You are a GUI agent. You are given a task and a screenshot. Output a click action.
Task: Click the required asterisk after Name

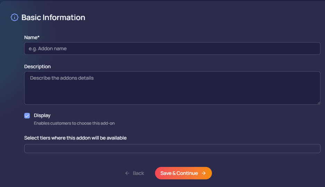[39, 37]
